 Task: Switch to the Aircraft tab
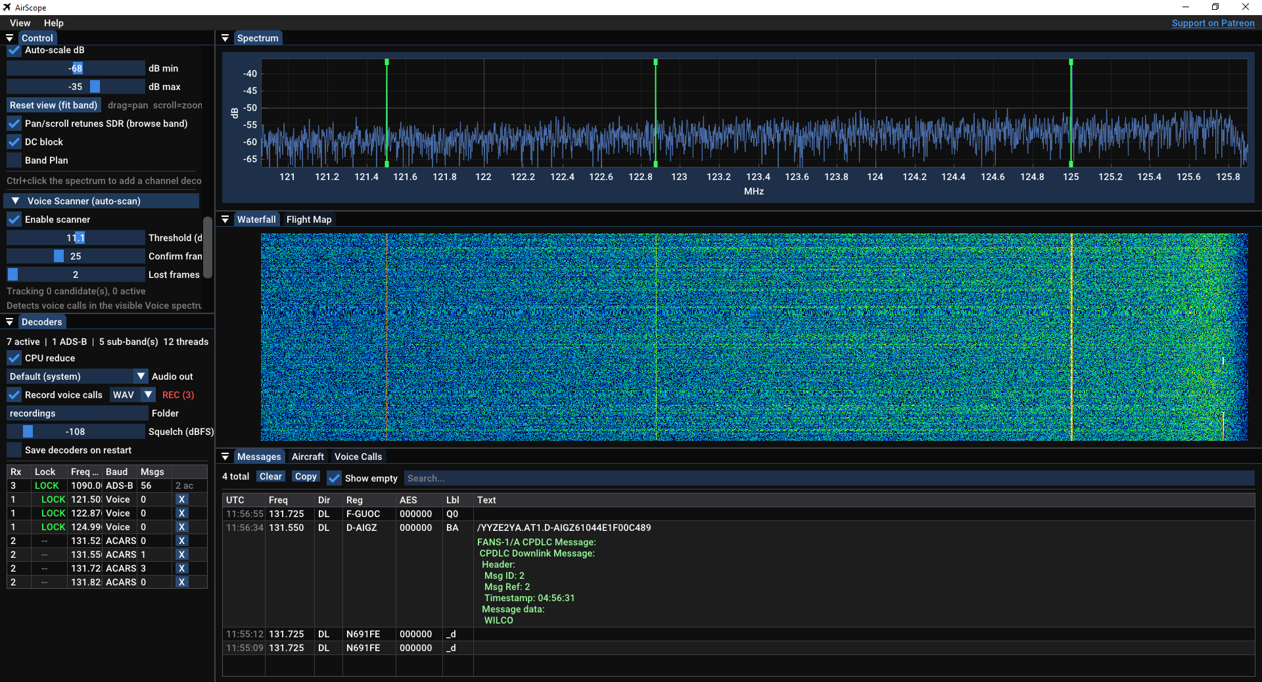coord(308,457)
